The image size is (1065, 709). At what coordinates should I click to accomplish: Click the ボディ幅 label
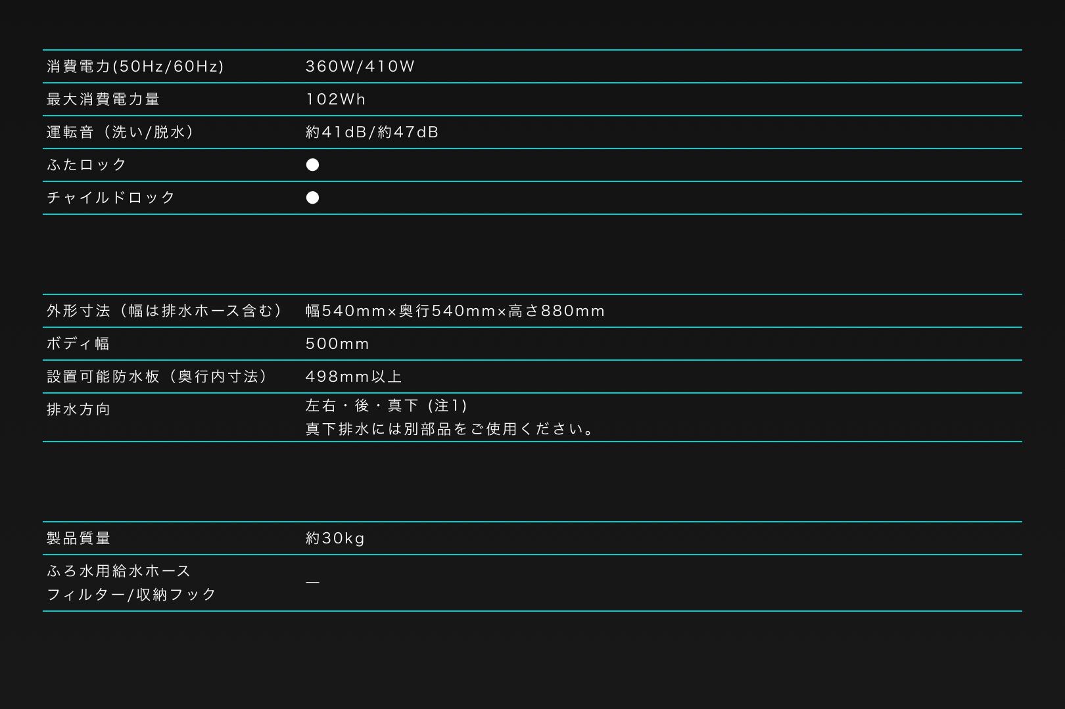click(x=78, y=344)
